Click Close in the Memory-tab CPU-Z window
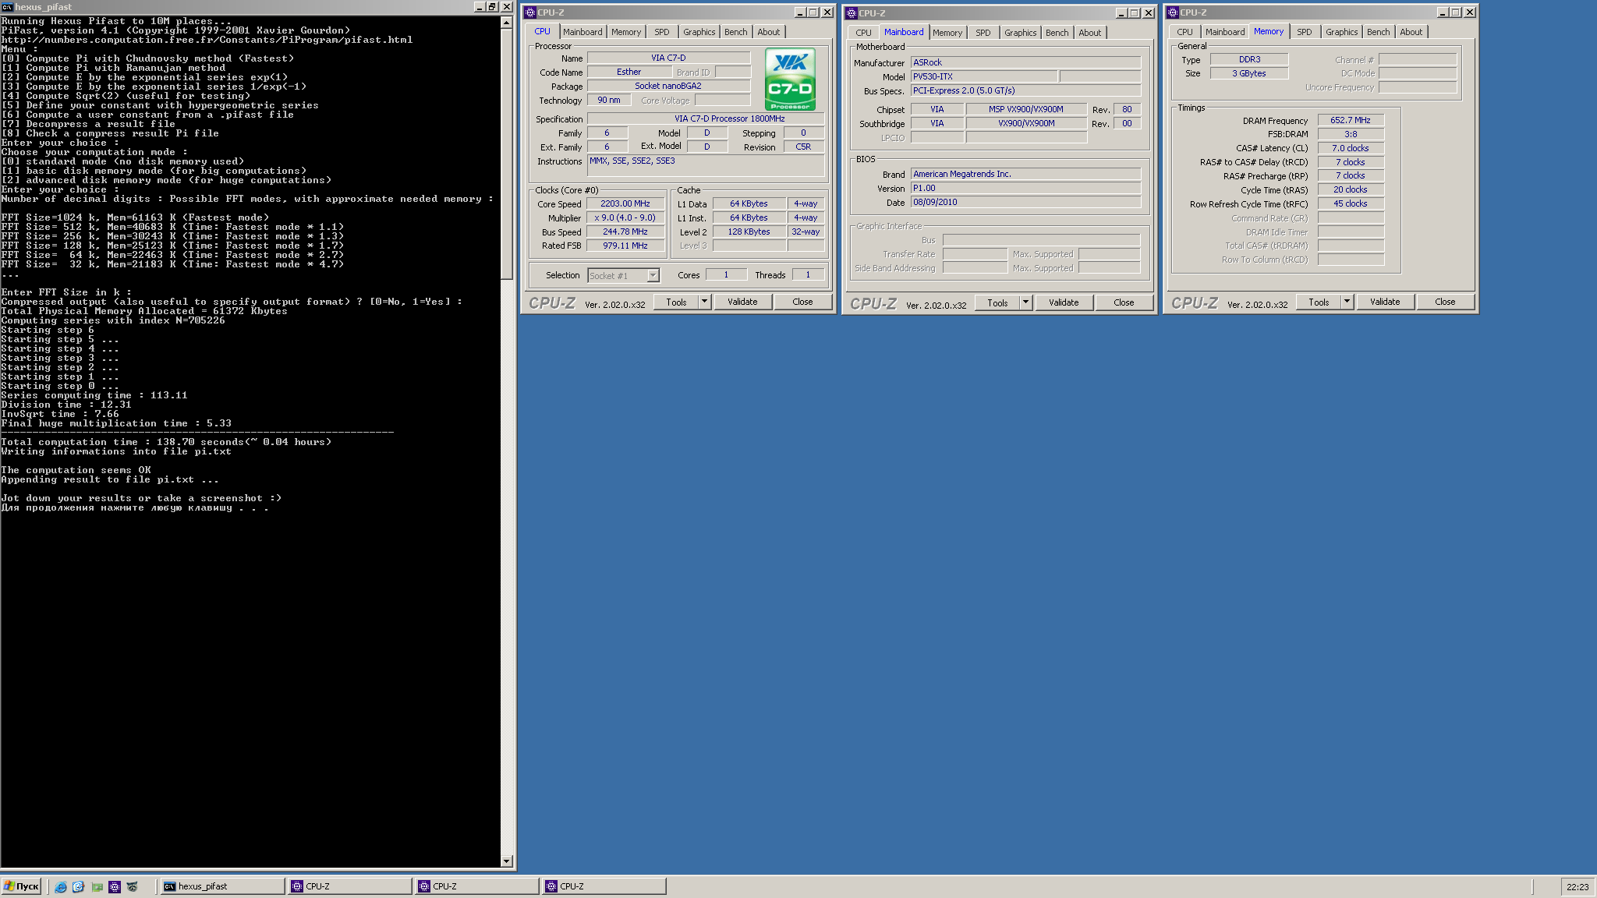Image resolution: width=1597 pixels, height=898 pixels. click(x=1445, y=302)
